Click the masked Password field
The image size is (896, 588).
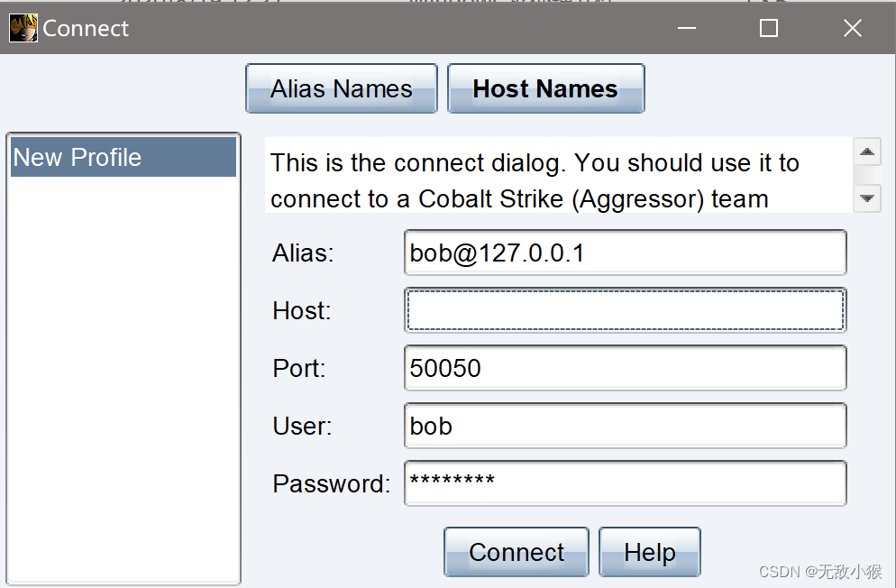(x=625, y=483)
